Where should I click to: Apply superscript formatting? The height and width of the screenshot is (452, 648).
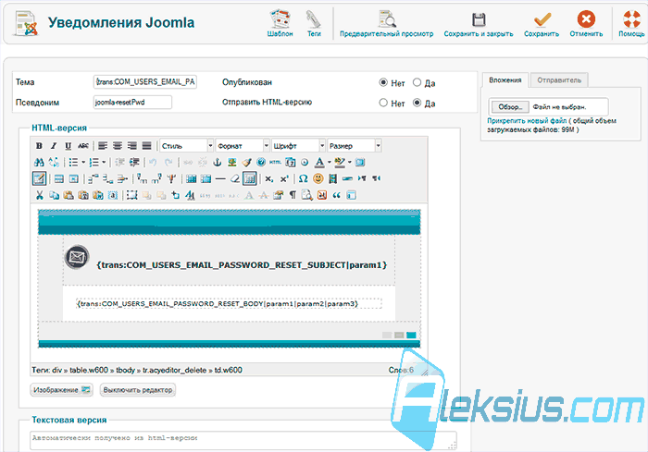coord(284,178)
